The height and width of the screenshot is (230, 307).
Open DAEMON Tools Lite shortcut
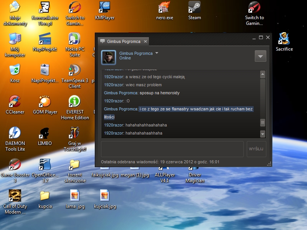15,133
